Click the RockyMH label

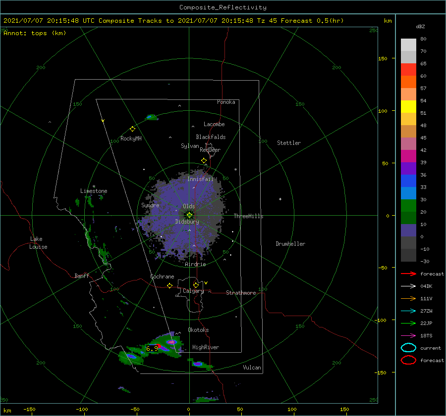tap(131, 139)
